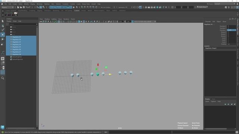This screenshot has width=239, height=134.
Task: Click the New Scene icon
Action: pos(18,7)
